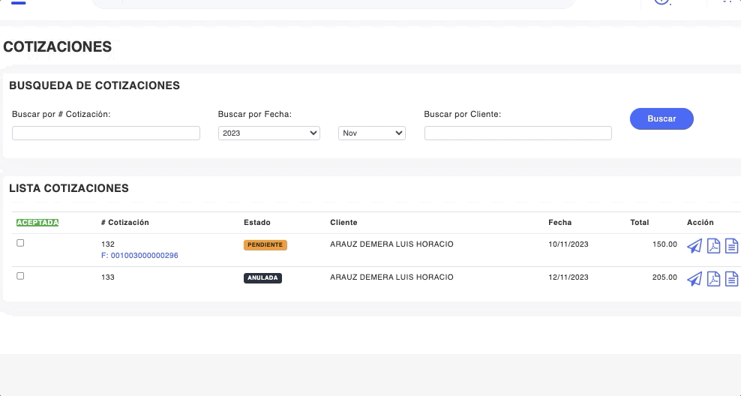Image resolution: width=741 pixels, height=396 pixels.
Task: Open invoice link F: 001003000000296
Action: pyautogui.click(x=139, y=256)
